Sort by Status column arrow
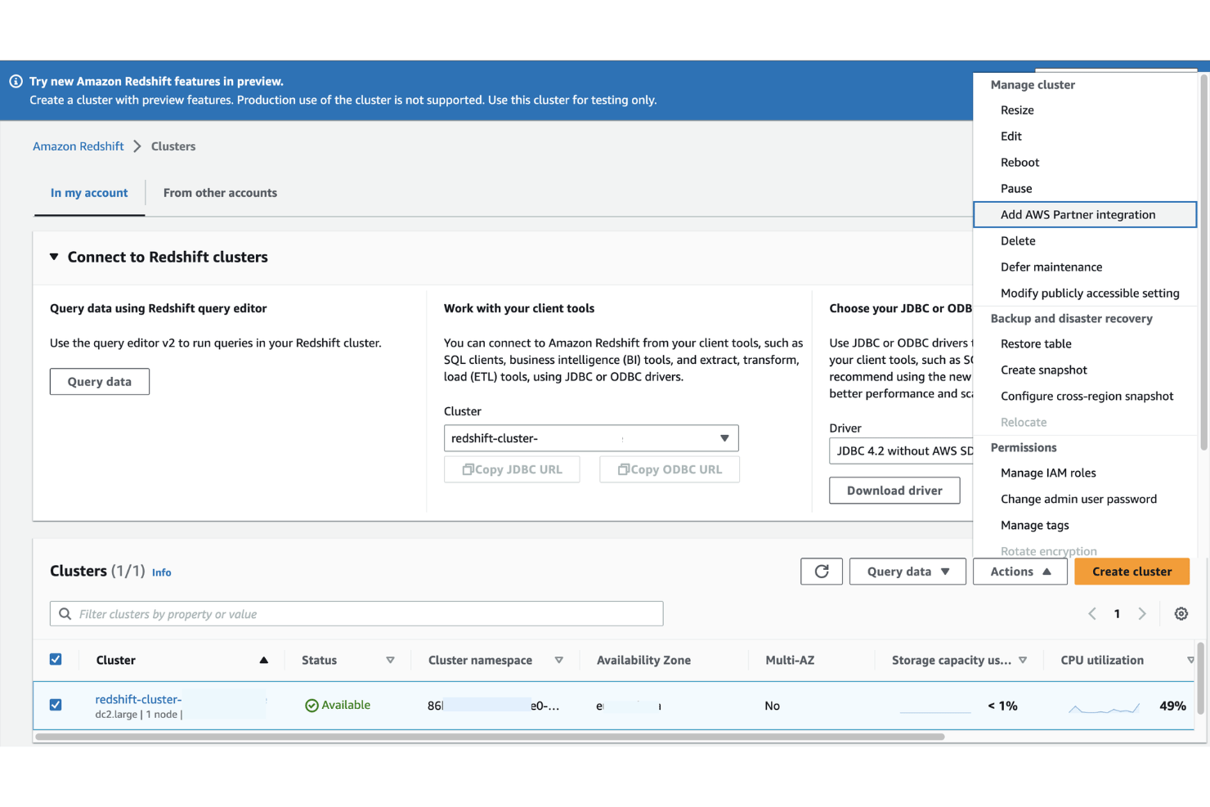This screenshot has width=1210, height=807. click(x=390, y=661)
